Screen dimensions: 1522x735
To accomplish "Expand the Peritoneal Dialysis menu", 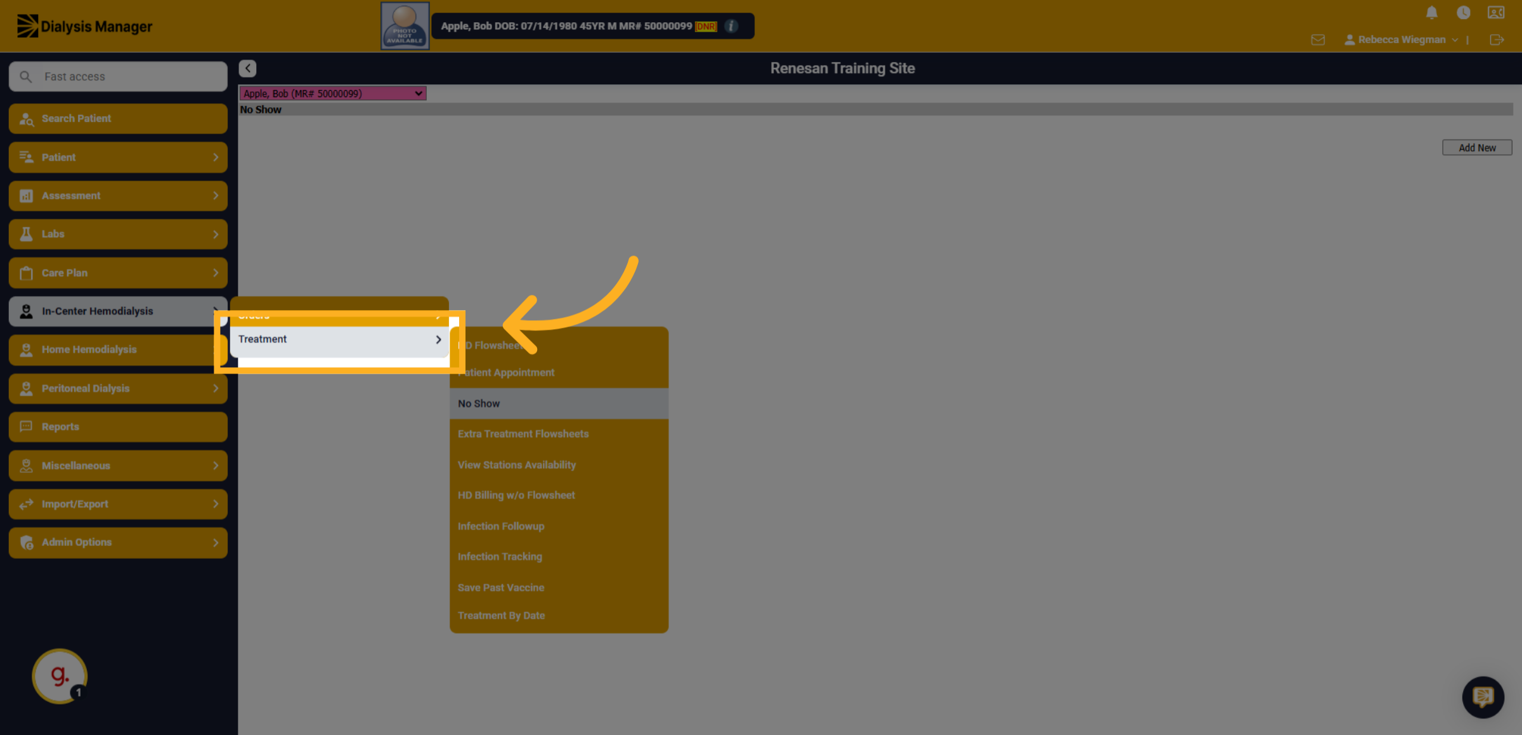I will click(x=118, y=388).
